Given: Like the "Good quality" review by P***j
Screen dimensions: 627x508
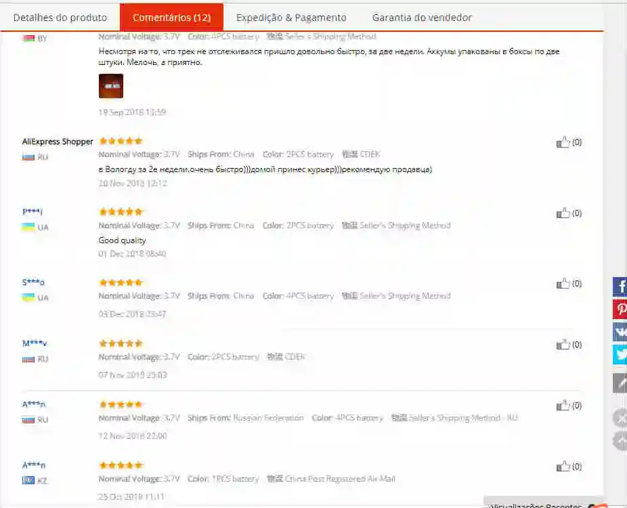Looking at the screenshot, I should 563,213.
